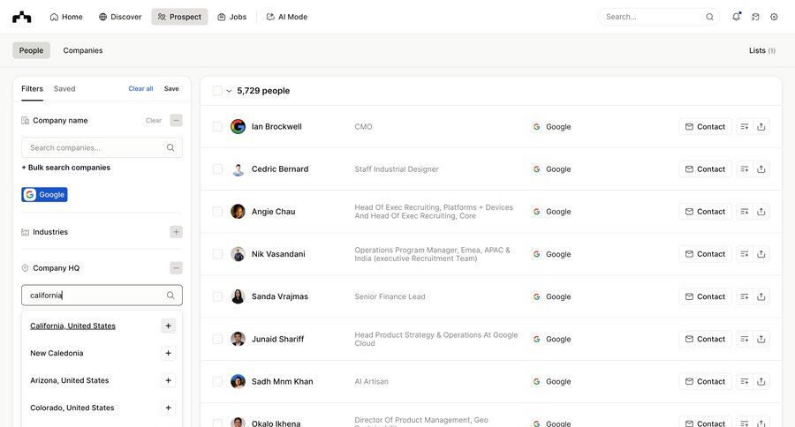
Task: Open the Jobs page
Action: (232, 17)
